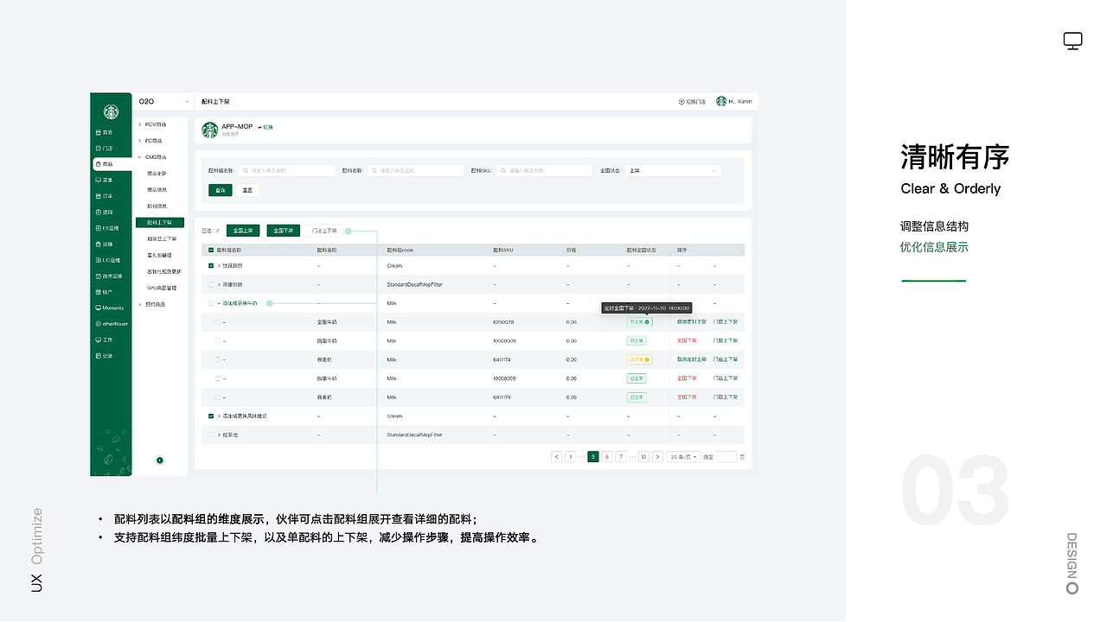Click the 重置 reset button

pyautogui.click(x=247, y=190)
